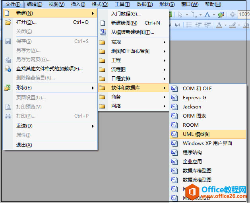
Task: Choose 打开(O)... from File menu
Action: (x=50, y=22)
